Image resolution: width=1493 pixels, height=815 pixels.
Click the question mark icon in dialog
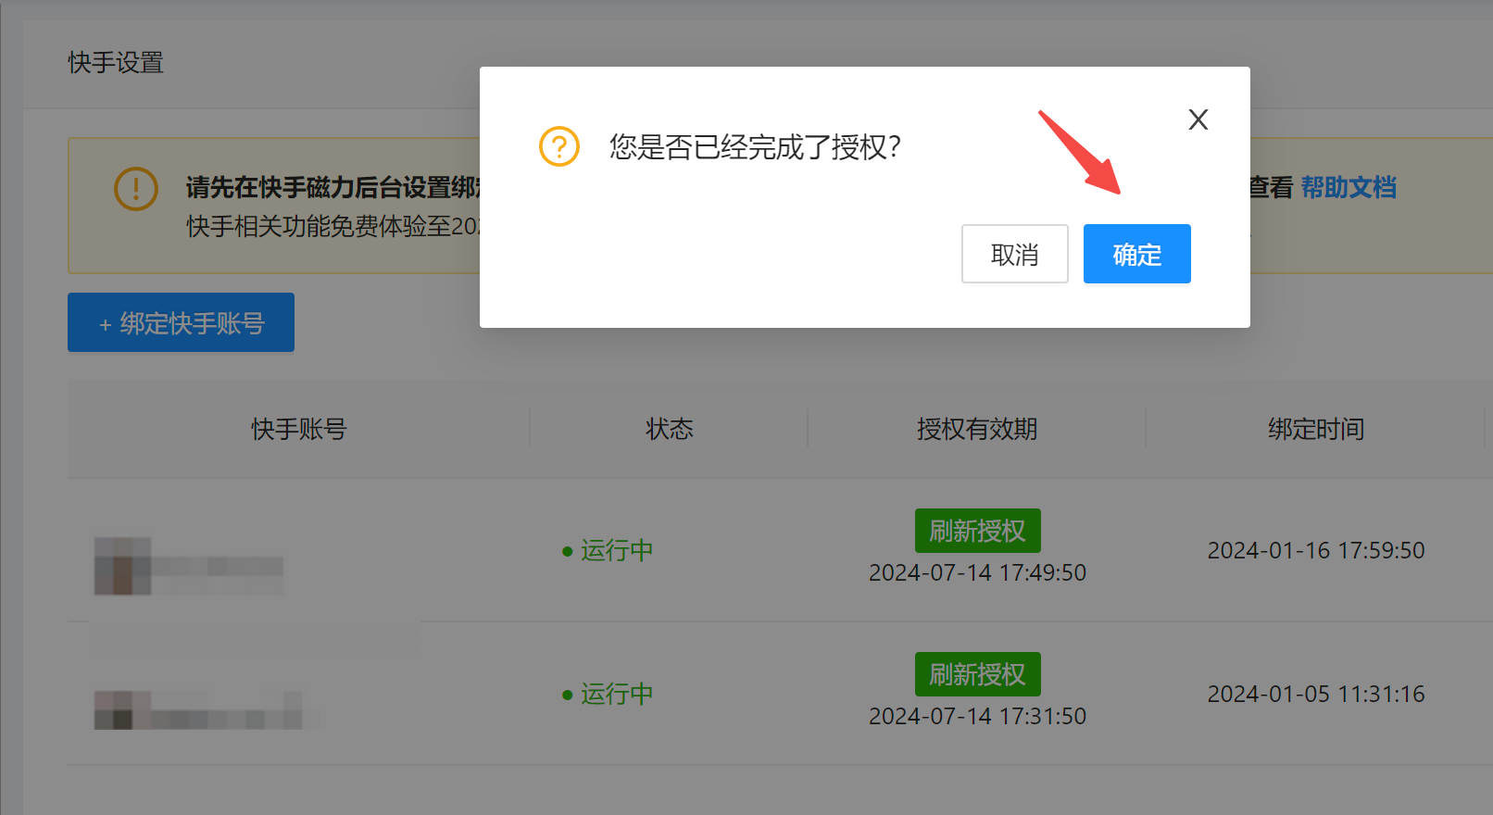point(559,146)
